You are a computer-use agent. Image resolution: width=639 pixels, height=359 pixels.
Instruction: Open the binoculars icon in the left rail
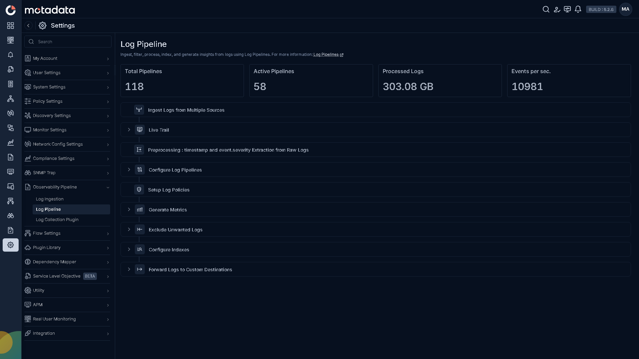pos(11,216)
